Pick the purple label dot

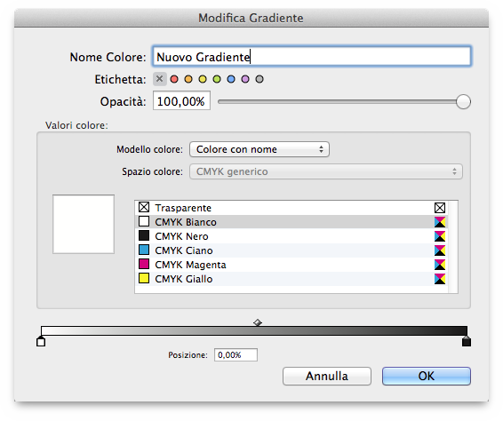tap(245, 79)
